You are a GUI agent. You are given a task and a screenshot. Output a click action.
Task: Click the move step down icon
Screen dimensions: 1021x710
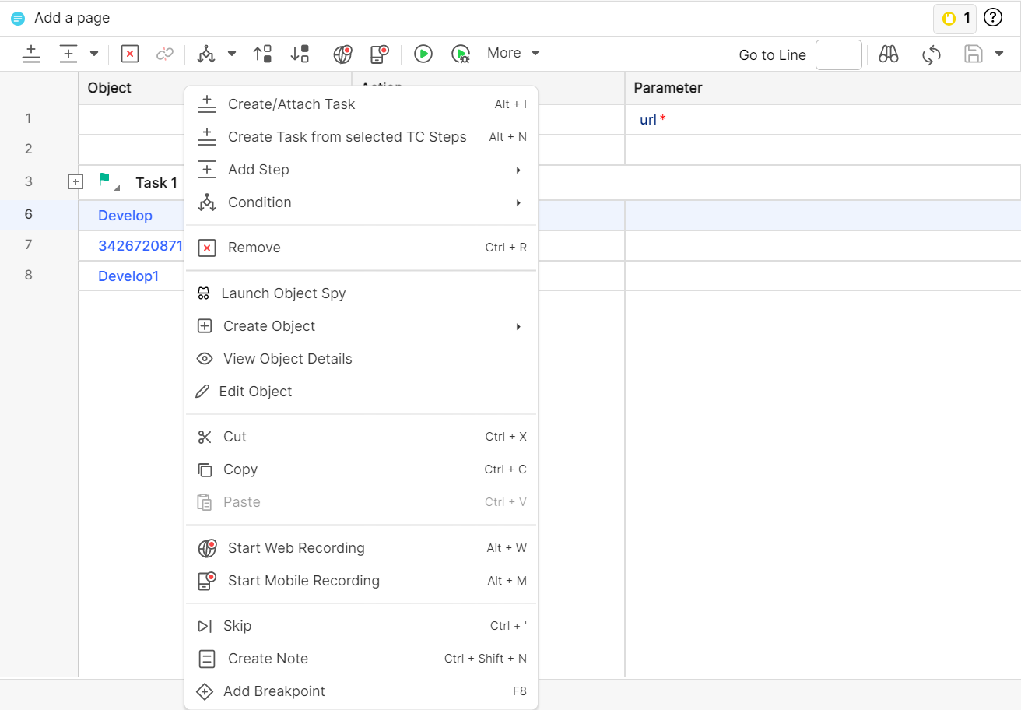(300, 54)
